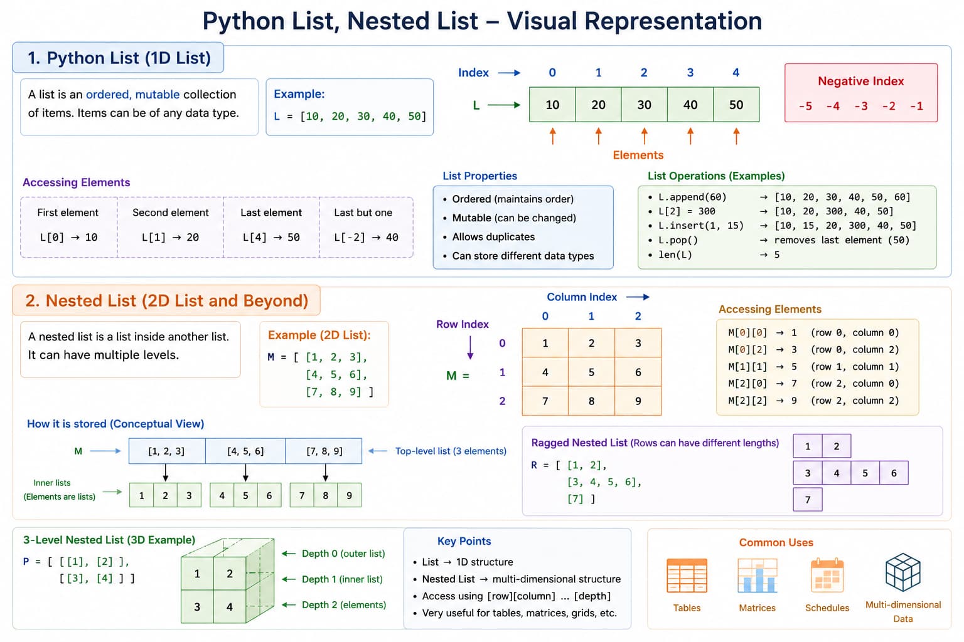This screenshot has width=964, height=642.
Task: Click the 'Mutable (can be changed)' bullet
Action: (509, 218)
